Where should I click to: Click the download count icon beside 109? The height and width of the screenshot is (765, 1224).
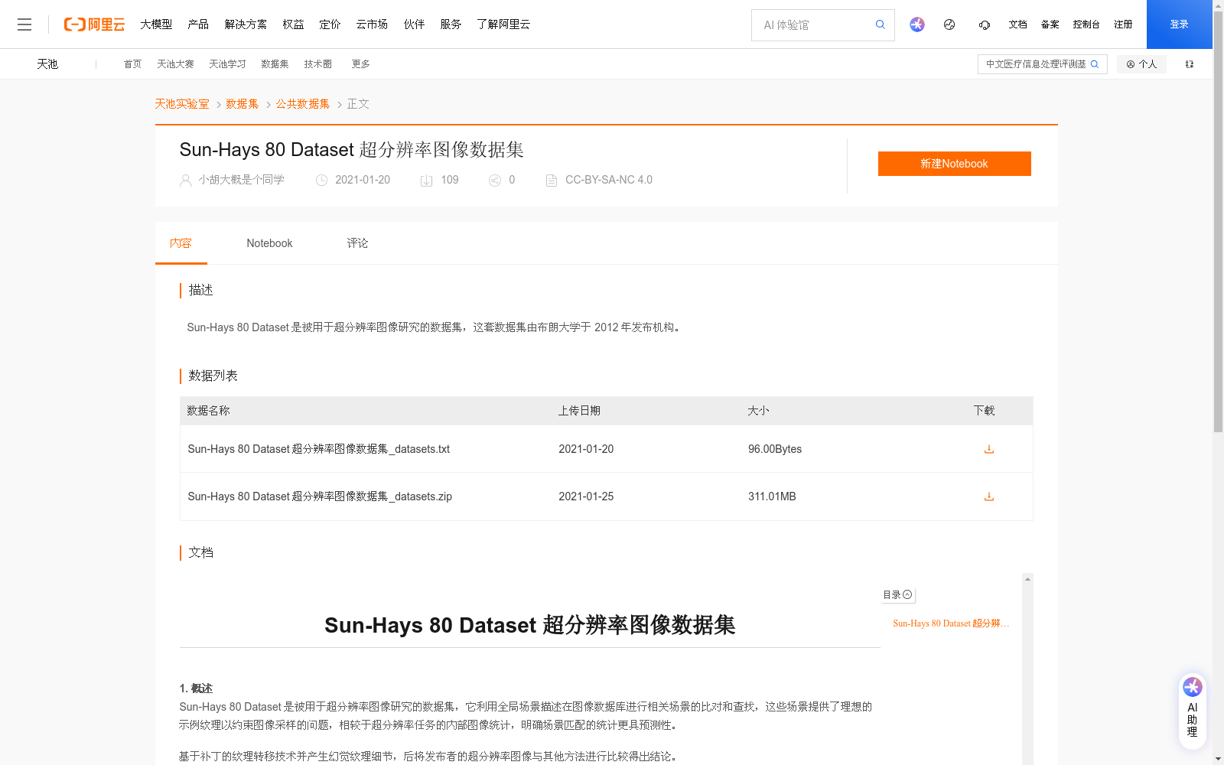click(x=427, y=181)
